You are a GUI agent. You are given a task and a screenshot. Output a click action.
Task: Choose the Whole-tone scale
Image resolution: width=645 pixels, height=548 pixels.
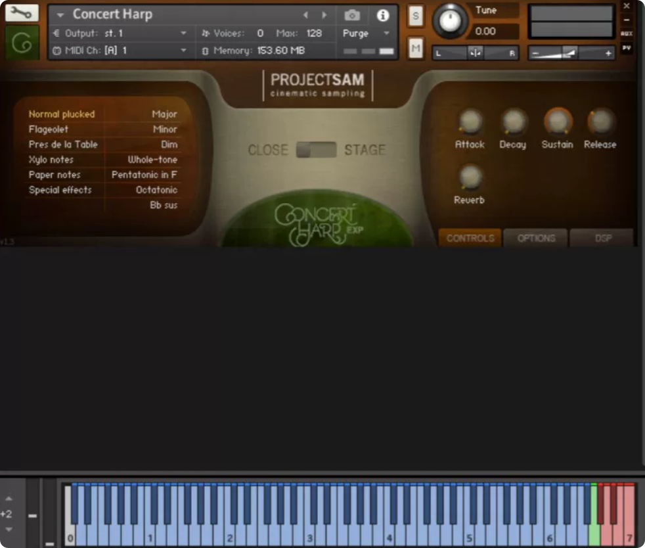[152, 160]
